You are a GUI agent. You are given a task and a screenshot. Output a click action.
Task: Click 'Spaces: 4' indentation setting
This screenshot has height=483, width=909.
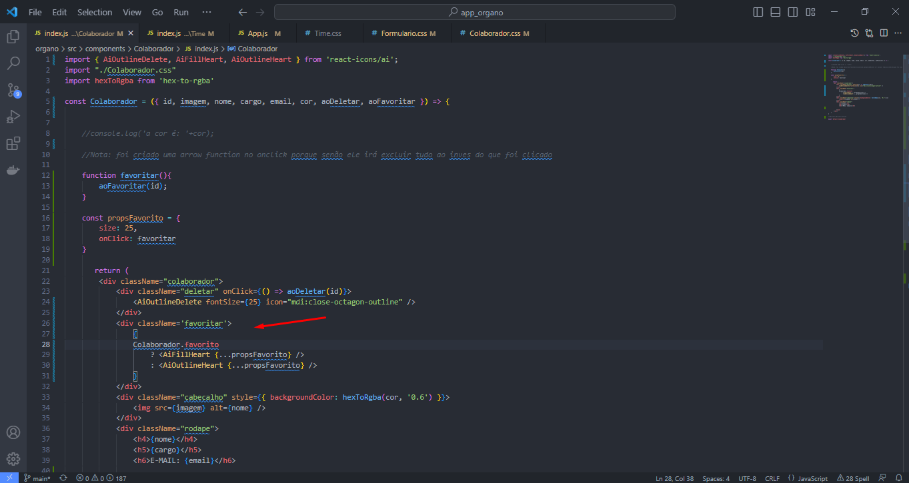[x=716, y=478]
